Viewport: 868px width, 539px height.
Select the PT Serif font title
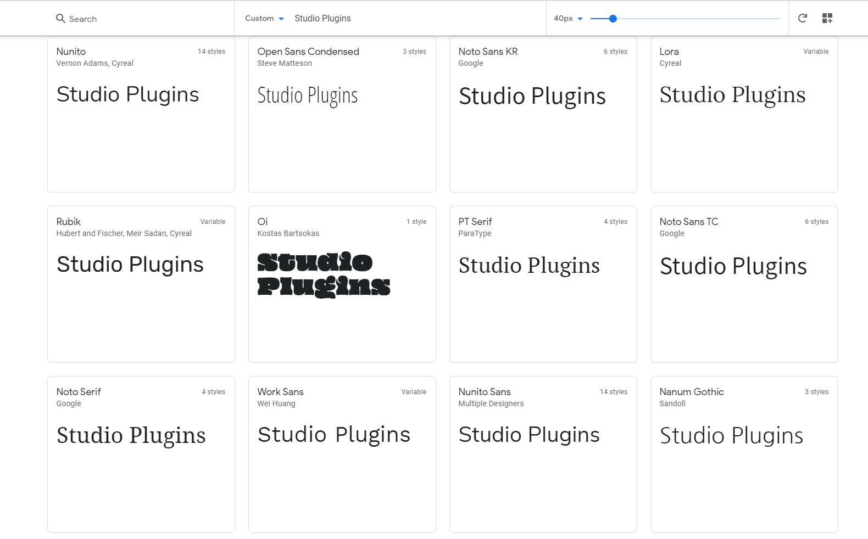click(x=475, y=222)
